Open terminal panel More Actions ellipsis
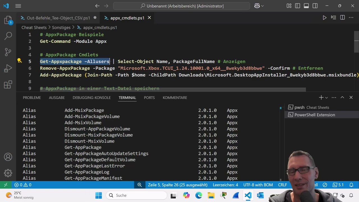This screenshot has height=202, width=359. point(334,97)
